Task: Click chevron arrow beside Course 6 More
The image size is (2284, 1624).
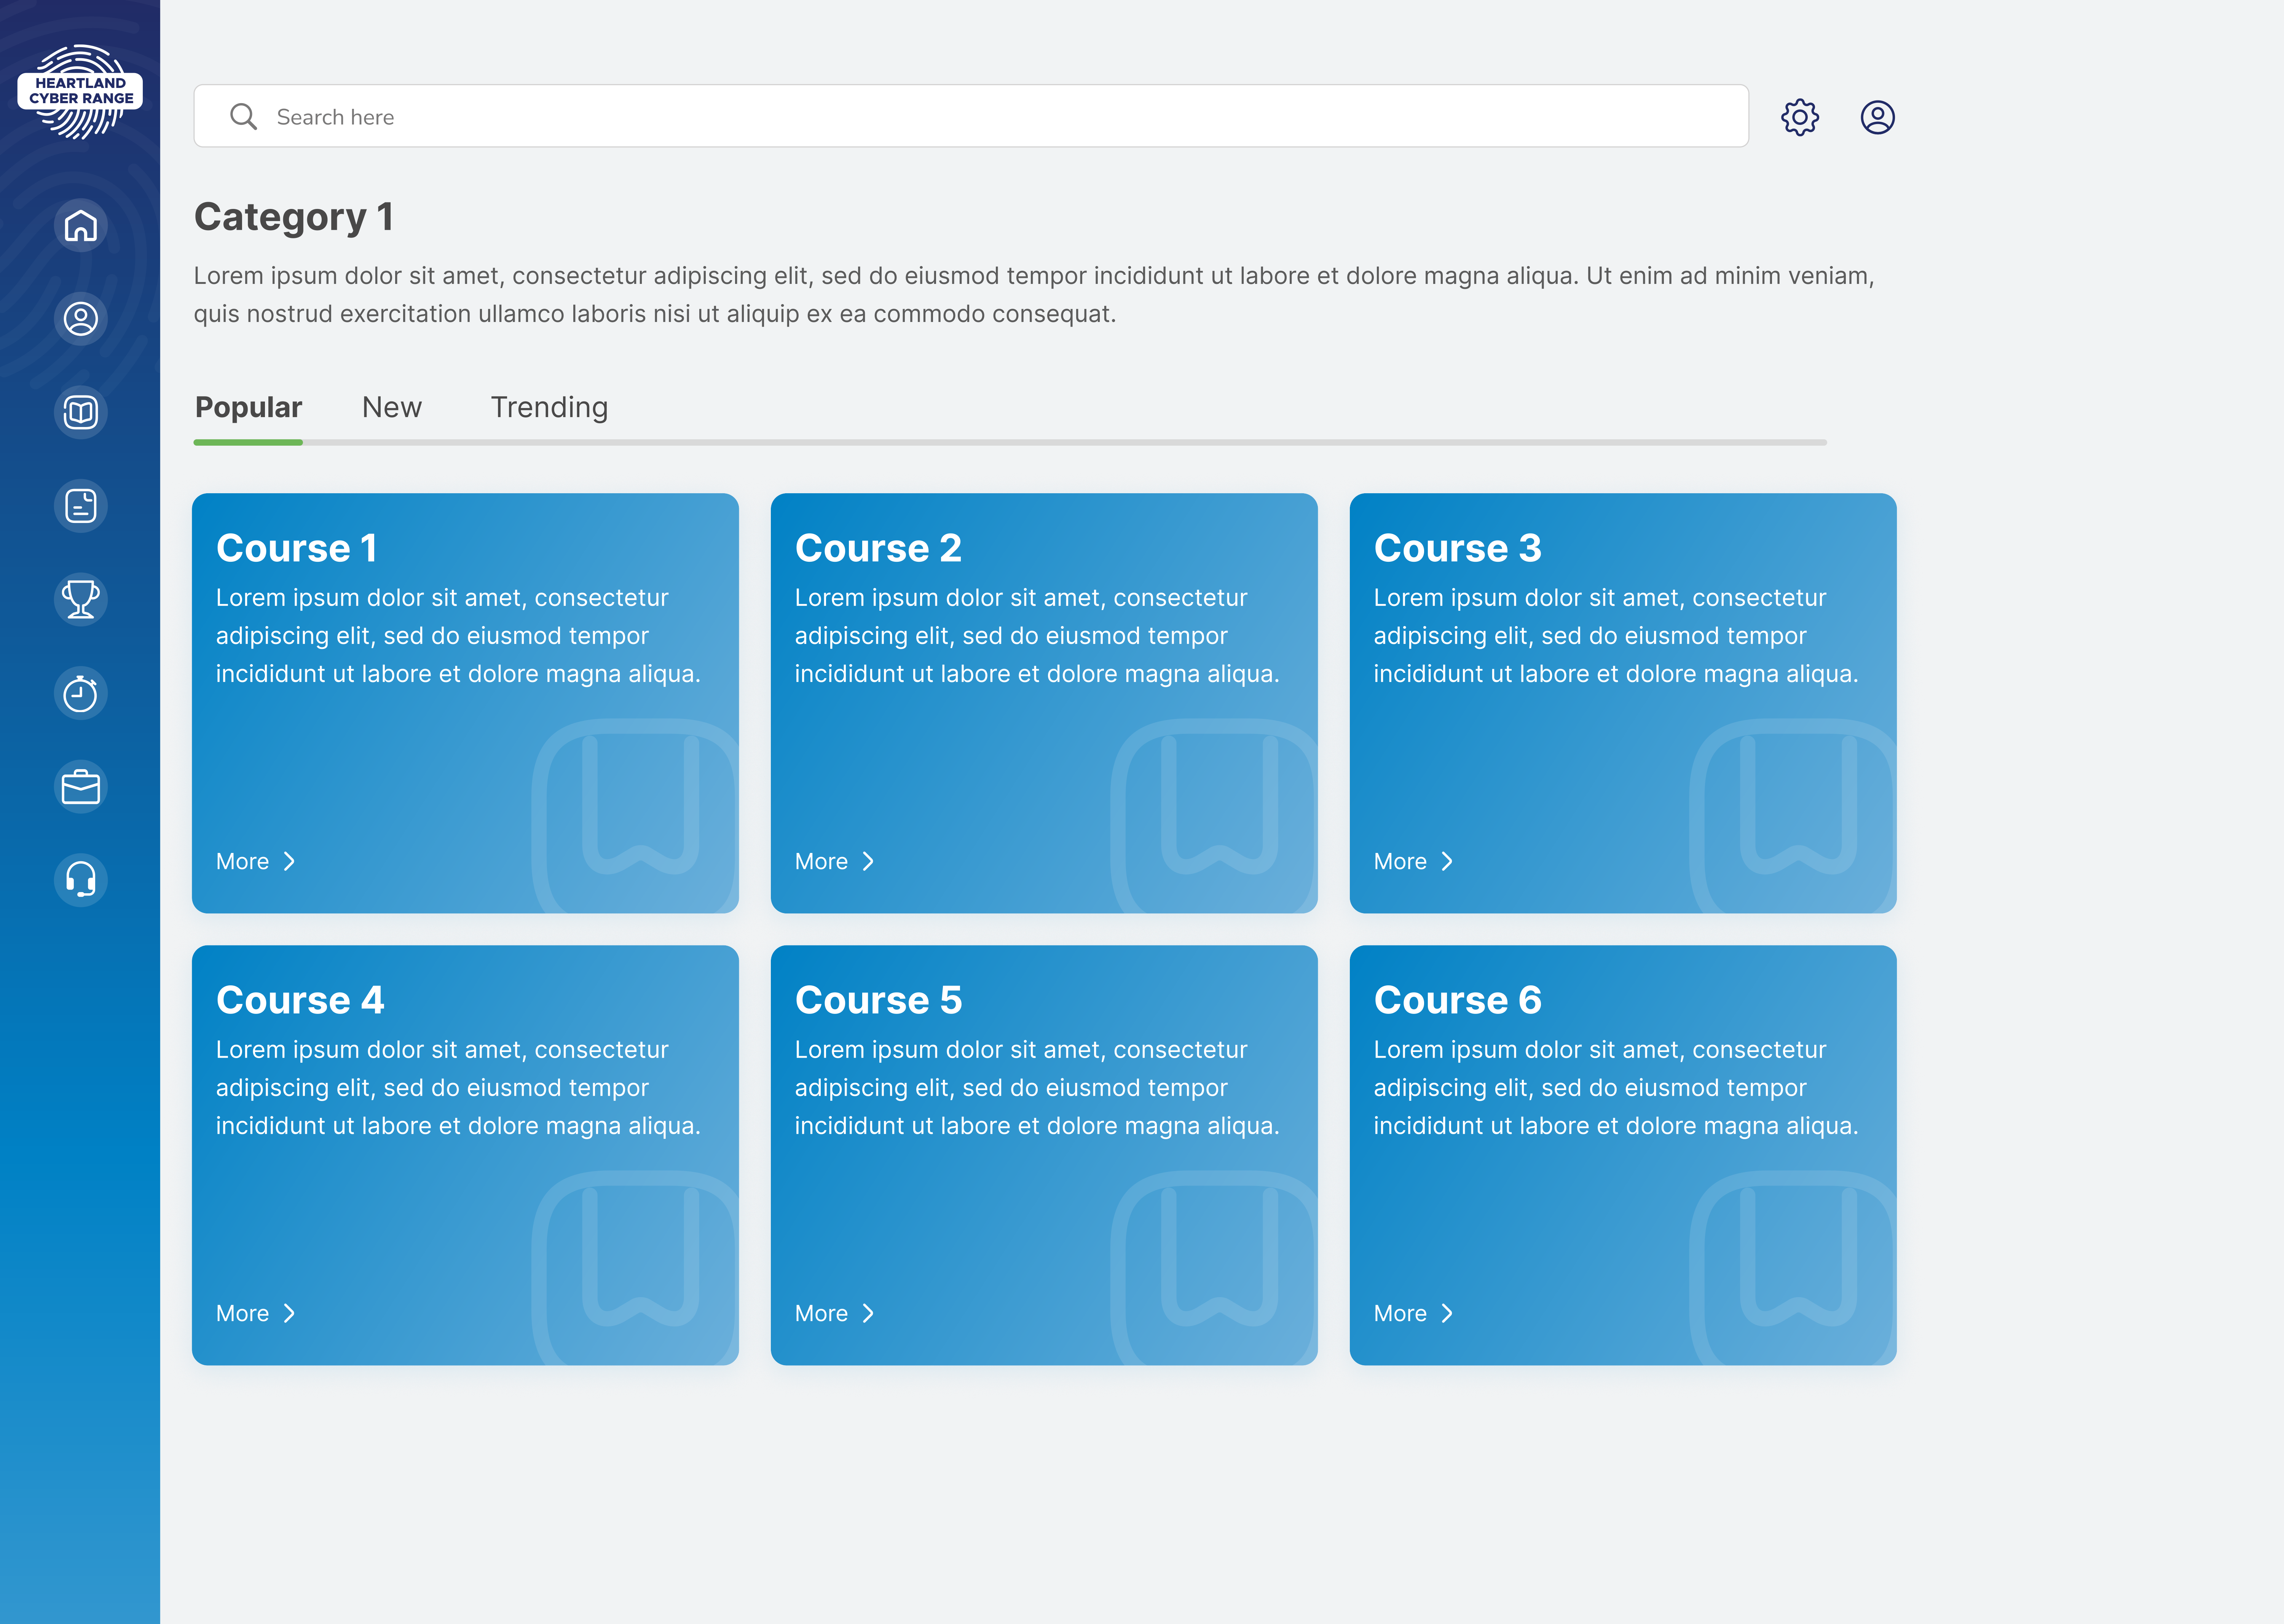Action: [x=1447, y=1313]
